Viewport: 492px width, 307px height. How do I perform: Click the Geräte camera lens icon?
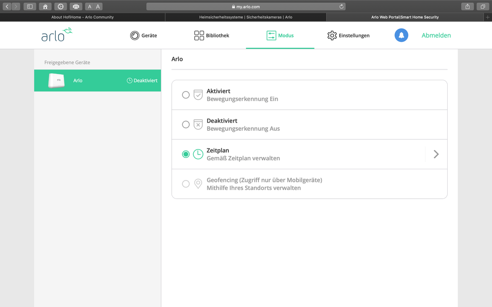(135, 35)
